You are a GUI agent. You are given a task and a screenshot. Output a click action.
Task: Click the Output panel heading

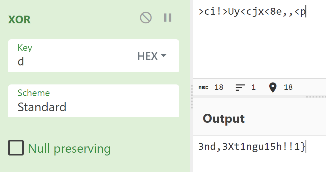[x=224, y=119]
